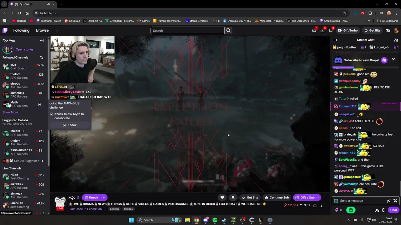Open shroud's channel in the sidebar
The height and width of the screenshot is (225, 401).
(x=23, y=85)
